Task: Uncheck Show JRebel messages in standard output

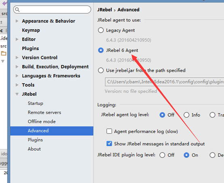Action: 109,143
